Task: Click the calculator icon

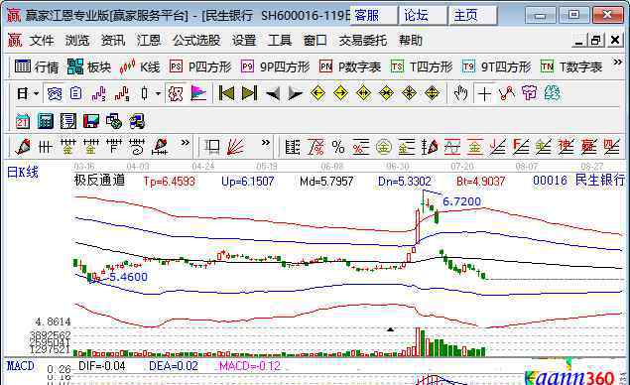Action: (46, 121)
